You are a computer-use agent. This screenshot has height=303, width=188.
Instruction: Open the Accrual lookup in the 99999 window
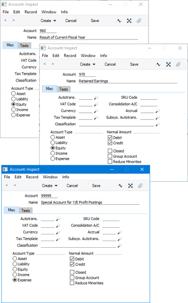point(120,232)
